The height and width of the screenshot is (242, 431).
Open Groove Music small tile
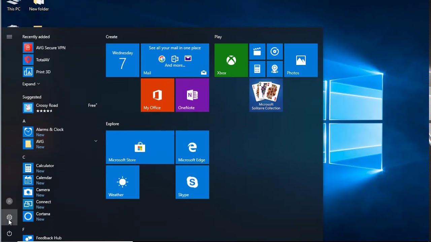275,51
